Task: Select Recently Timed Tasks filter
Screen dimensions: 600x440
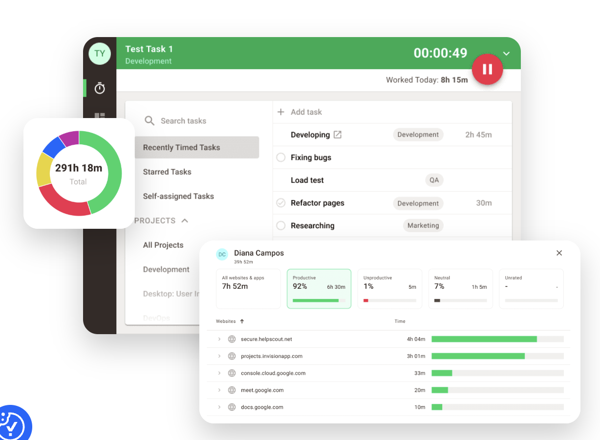Action: 197,147
